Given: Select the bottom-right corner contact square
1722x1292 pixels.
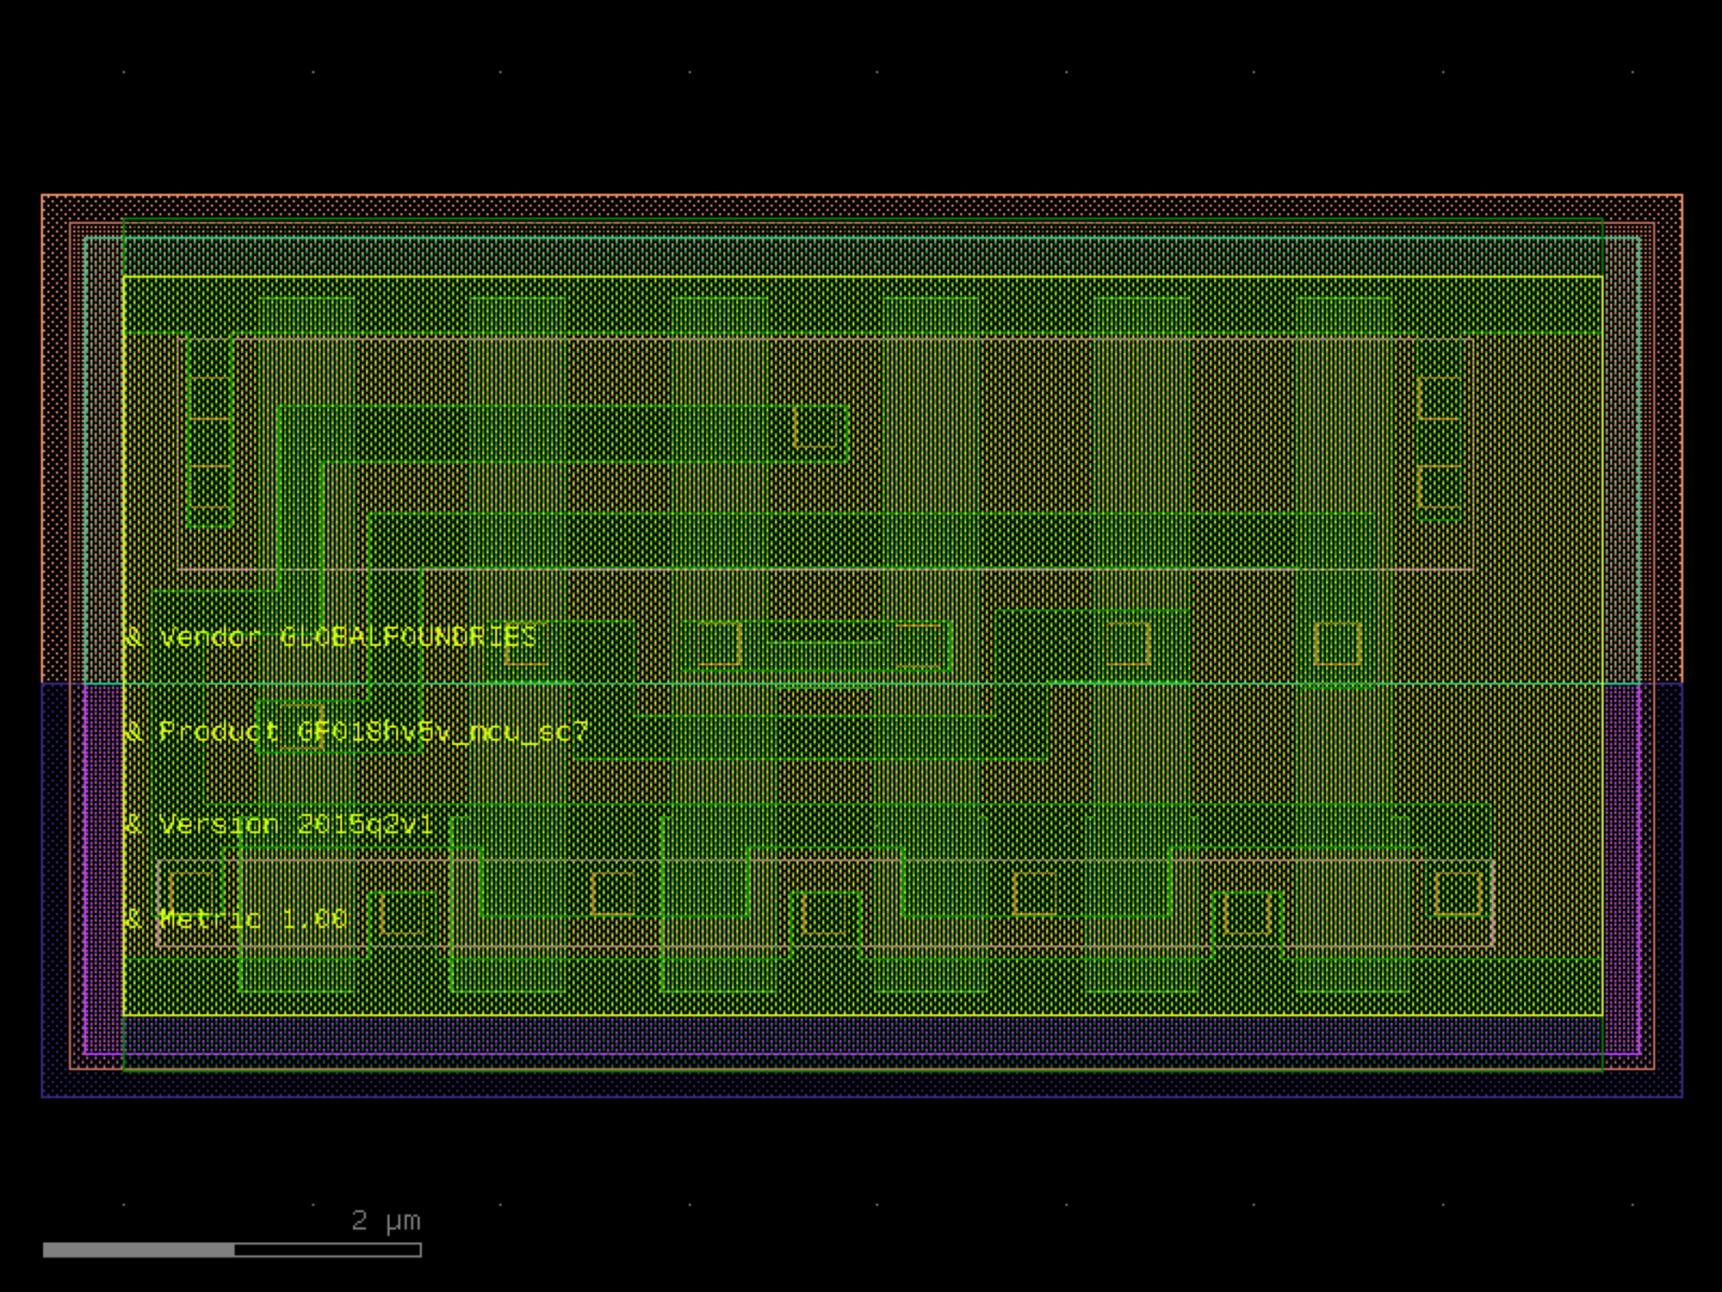Looking at the screenshot, I should click(x=1459, y=893).
